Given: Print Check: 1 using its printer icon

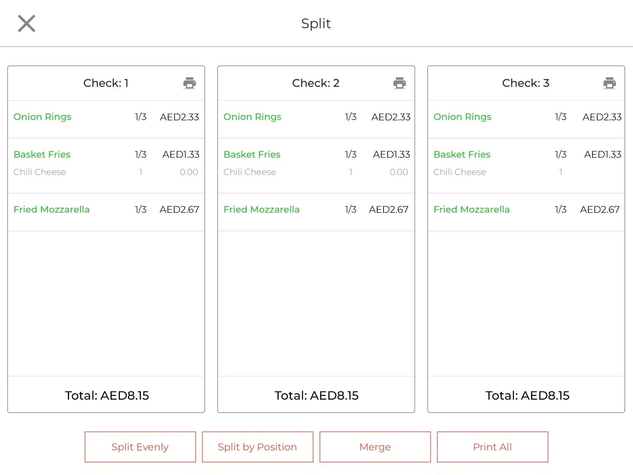Looking at the screenshot, I should [189, 83].
